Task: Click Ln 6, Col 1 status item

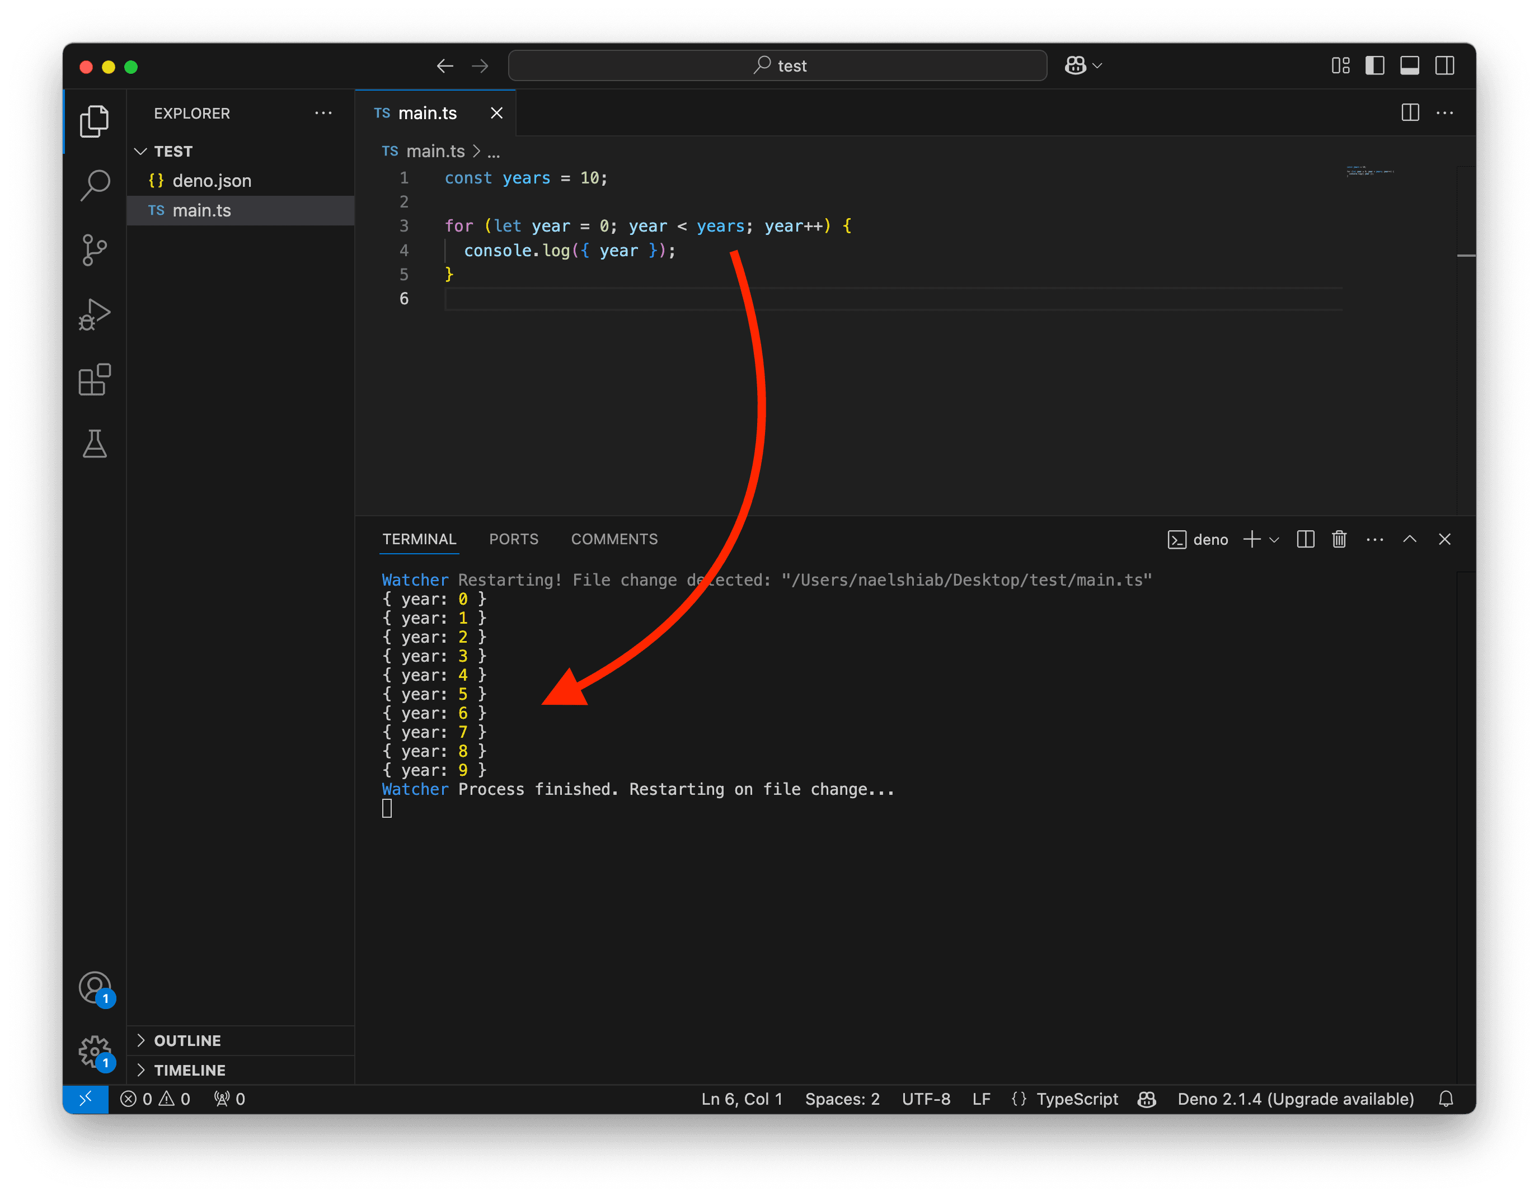Action: pos(742,1099)
